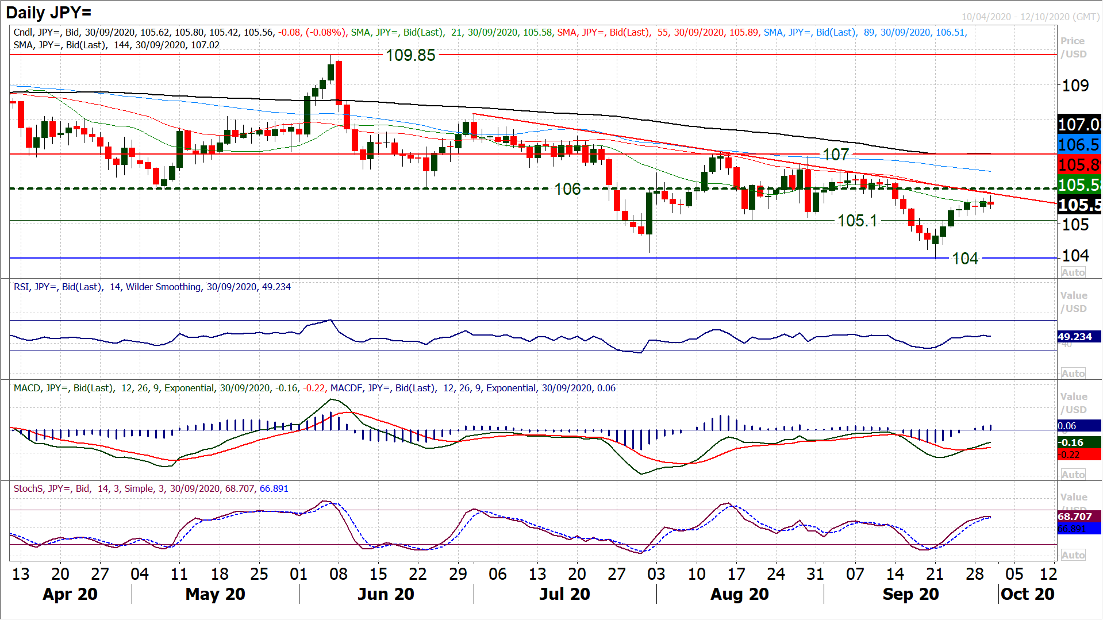The width and height of the screenshot is (1103, 620).
Task: Select the 104 support line label
Action: click(964, 259)
